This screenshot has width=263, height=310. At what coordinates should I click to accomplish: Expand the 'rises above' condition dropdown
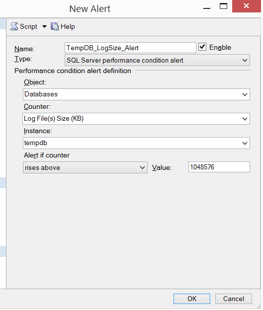[x=85, y=167]
